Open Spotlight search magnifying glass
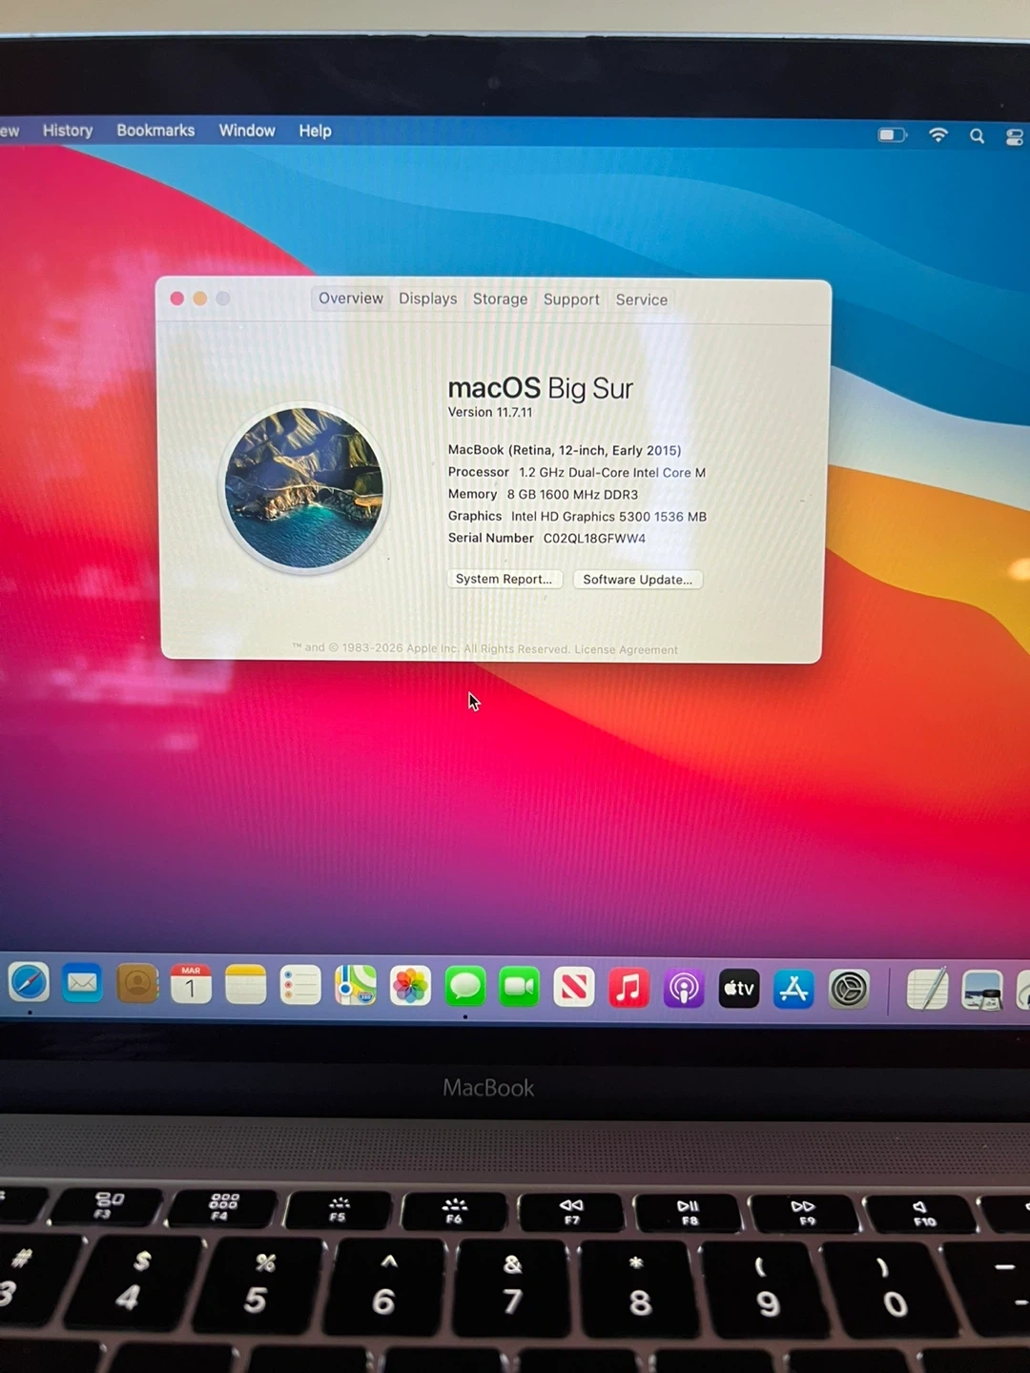Screen dimensions: 1030x1373 977,136
